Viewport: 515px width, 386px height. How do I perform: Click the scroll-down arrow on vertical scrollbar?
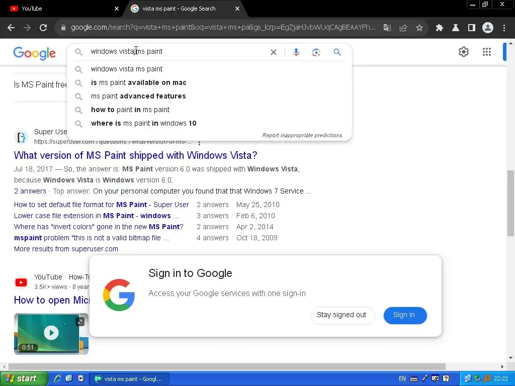510,358
